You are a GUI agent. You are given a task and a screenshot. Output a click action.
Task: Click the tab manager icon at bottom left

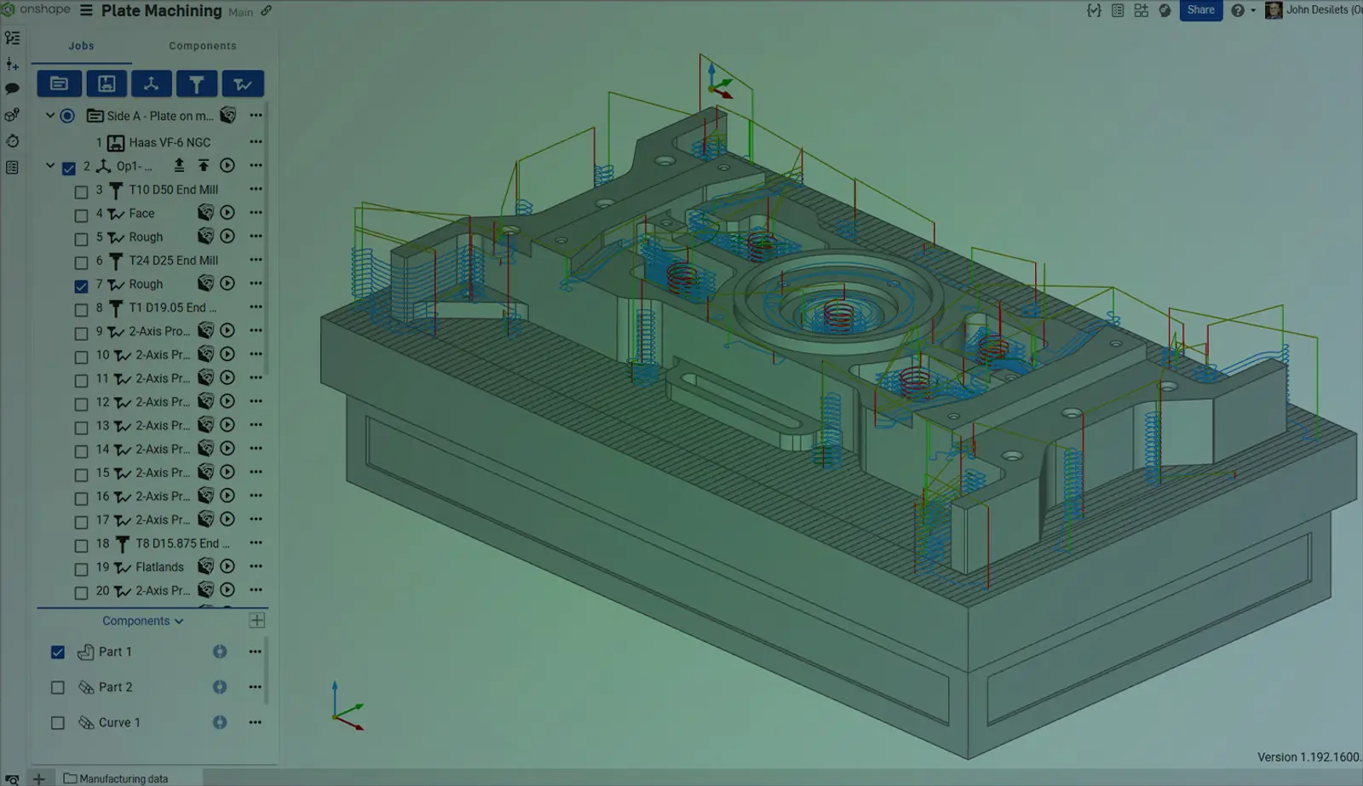pyautogui.click(x=12, y=778)
